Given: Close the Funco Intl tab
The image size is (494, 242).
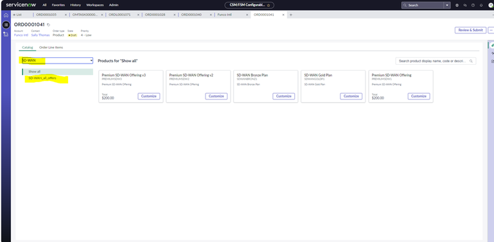Looking at the screenshot, I should tap(247, 15).
